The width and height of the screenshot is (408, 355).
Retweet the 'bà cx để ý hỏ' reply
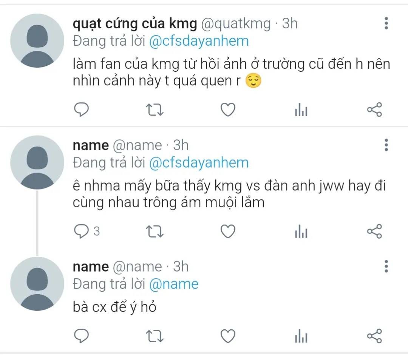pyautogui.click(x=154, y=335)
